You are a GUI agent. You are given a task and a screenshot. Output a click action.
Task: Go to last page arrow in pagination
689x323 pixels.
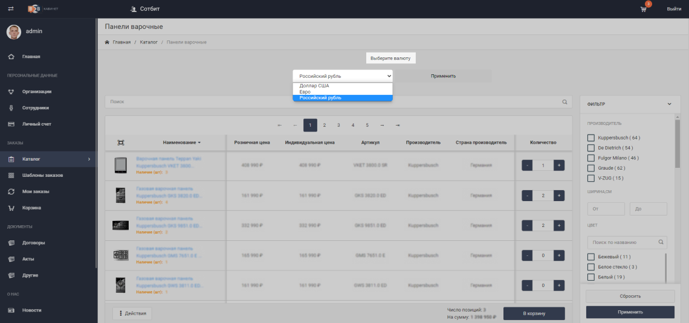point(397,125)
